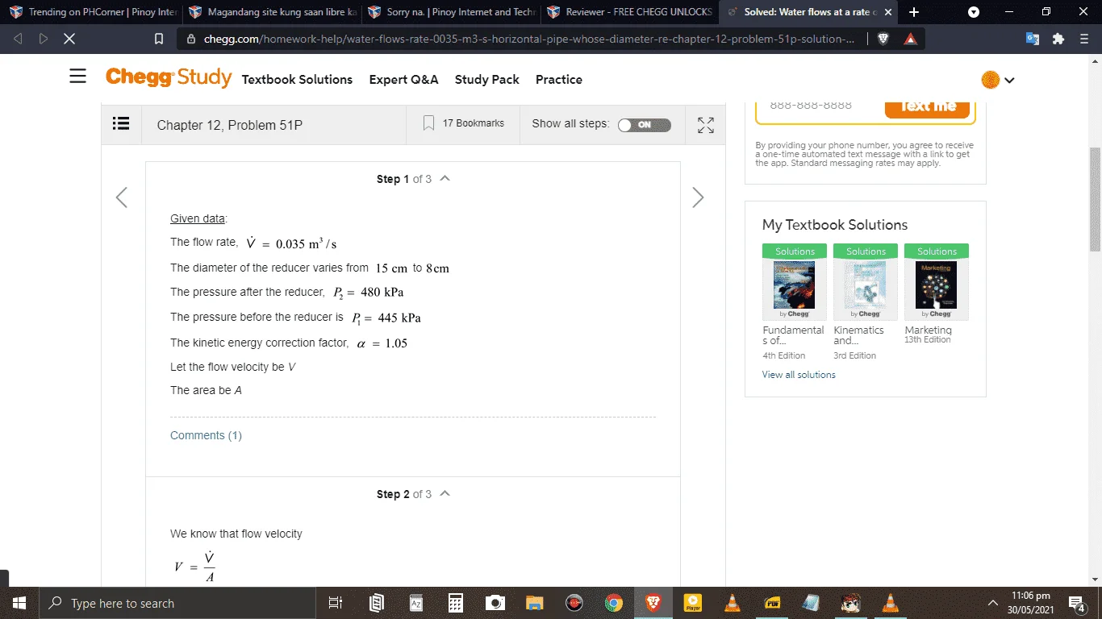
Task: Expand solution to fullscreen view
Action: click(706, 125)
